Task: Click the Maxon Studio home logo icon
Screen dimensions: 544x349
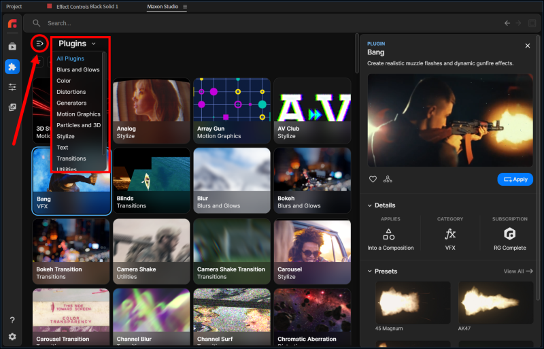Action: tap(12, 23)
